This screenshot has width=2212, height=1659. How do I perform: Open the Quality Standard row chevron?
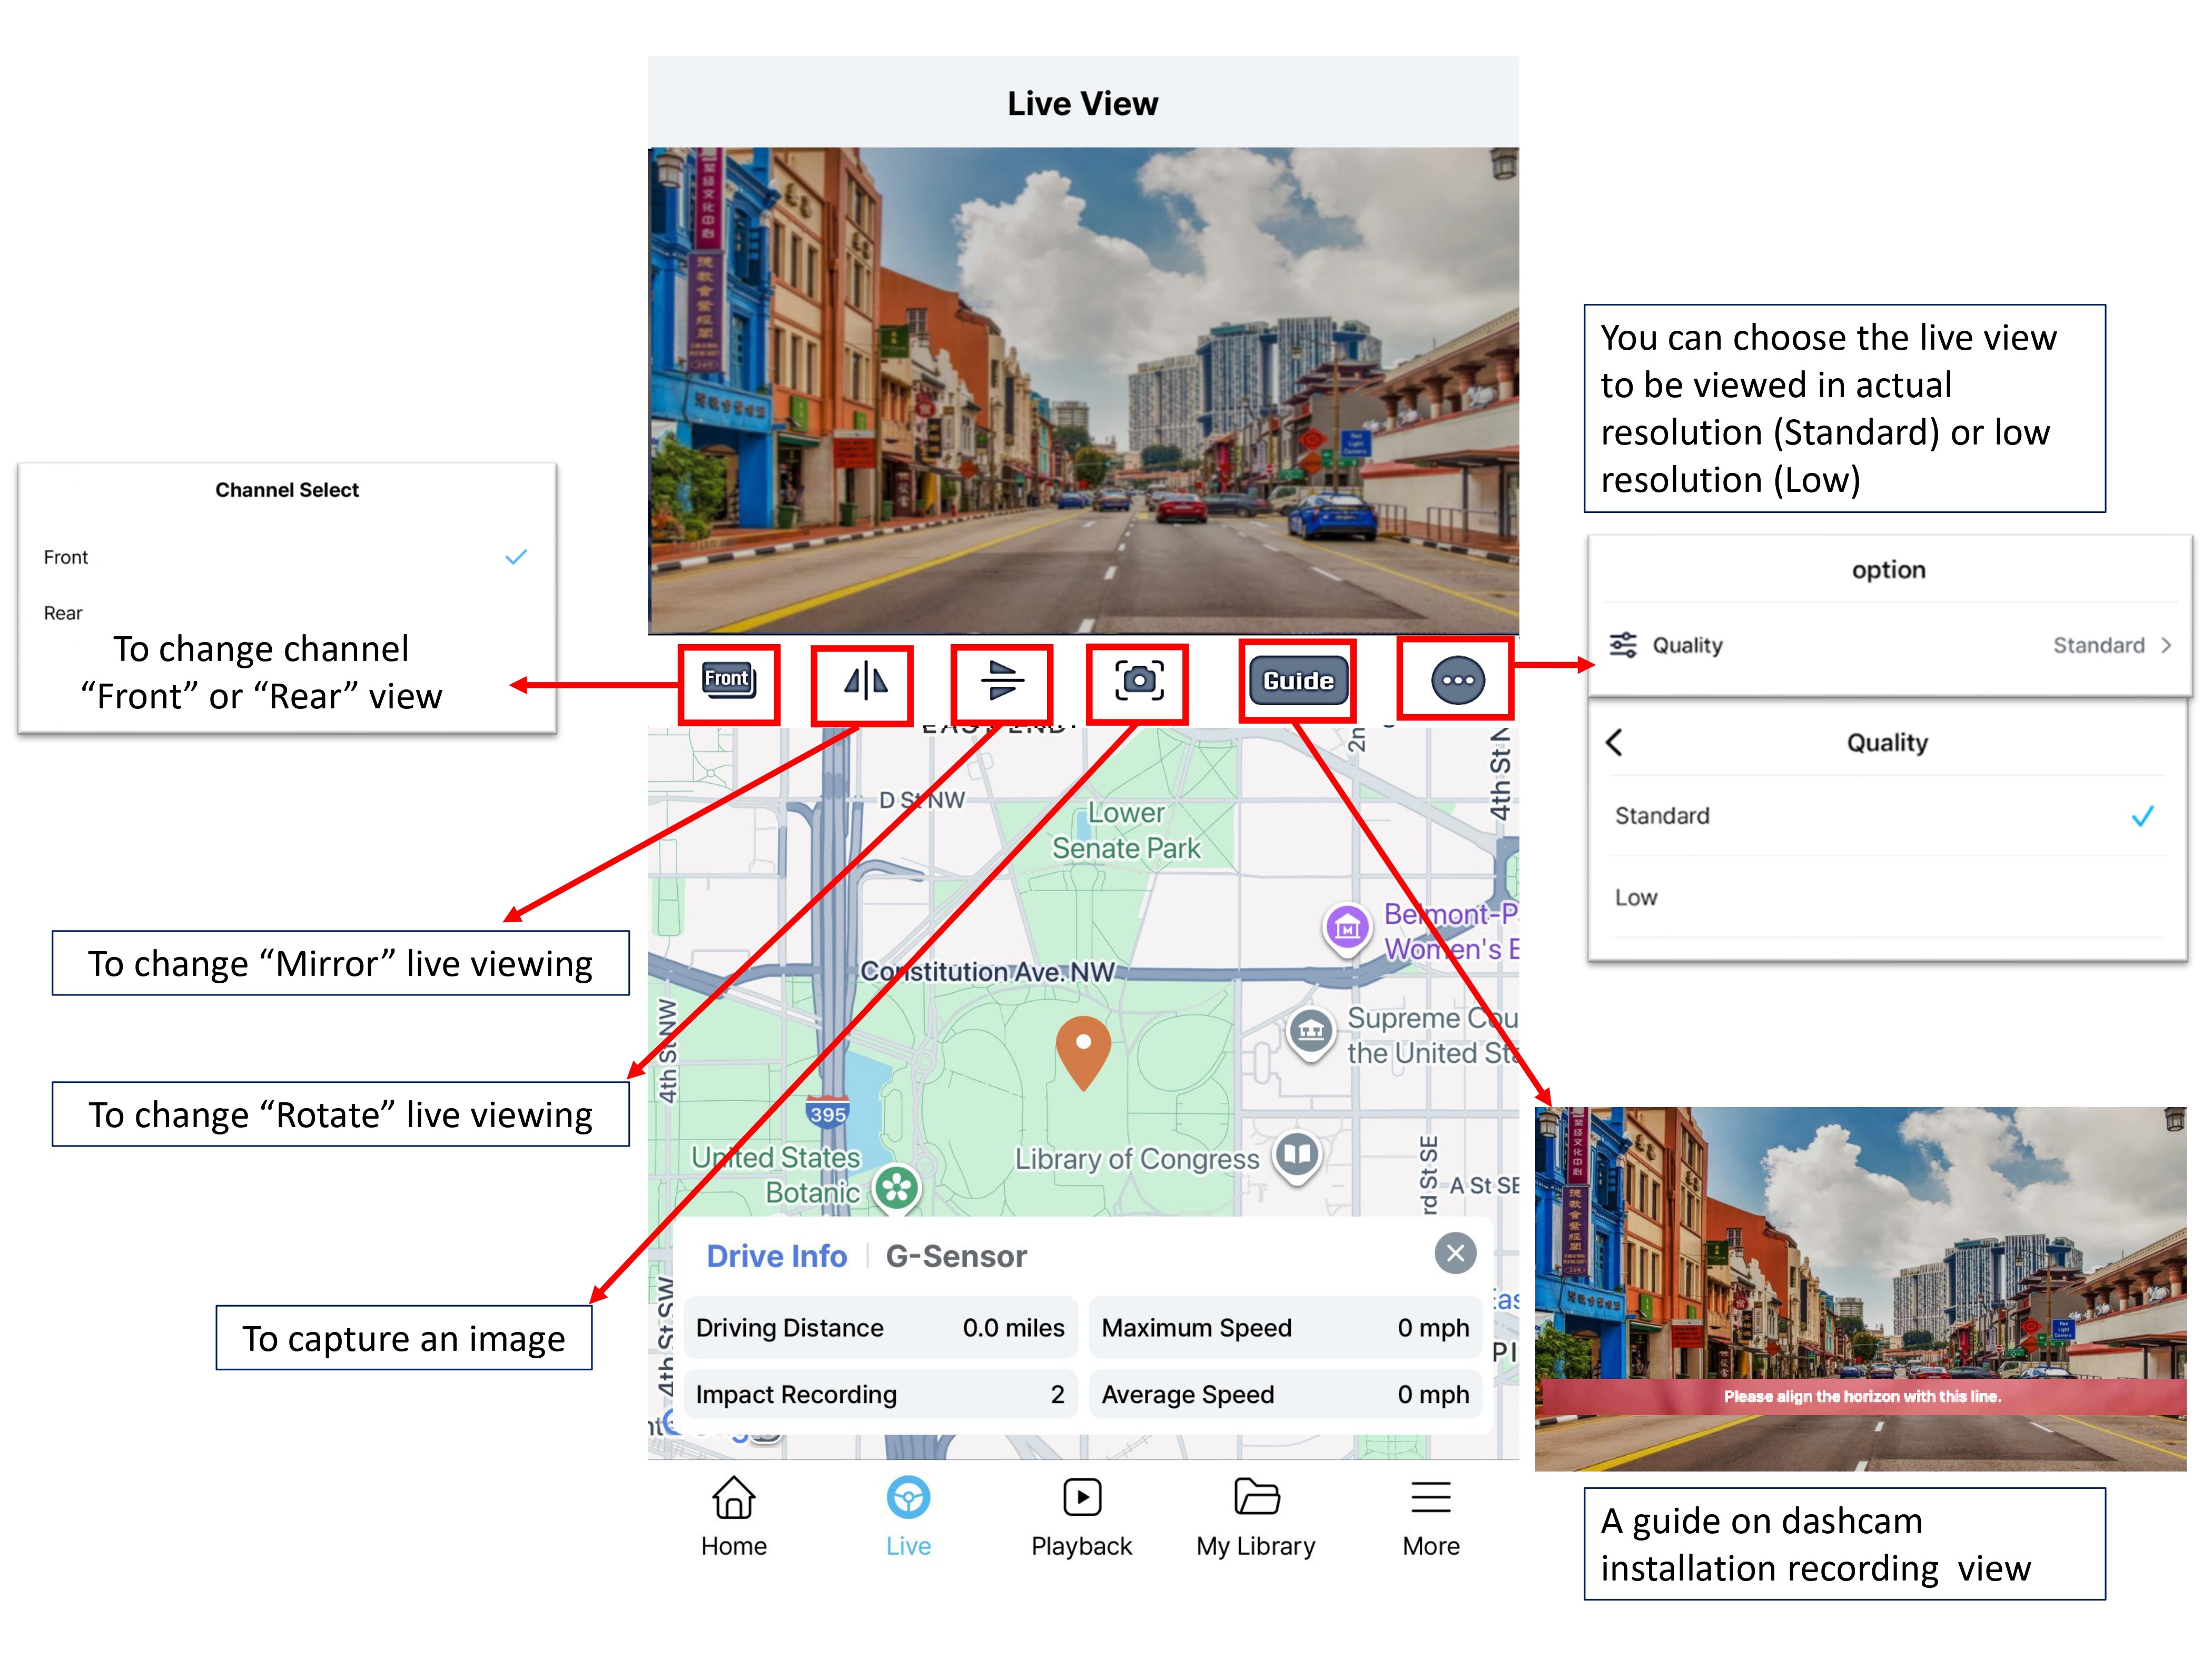pyautogui.click(x=2165, y=645)
